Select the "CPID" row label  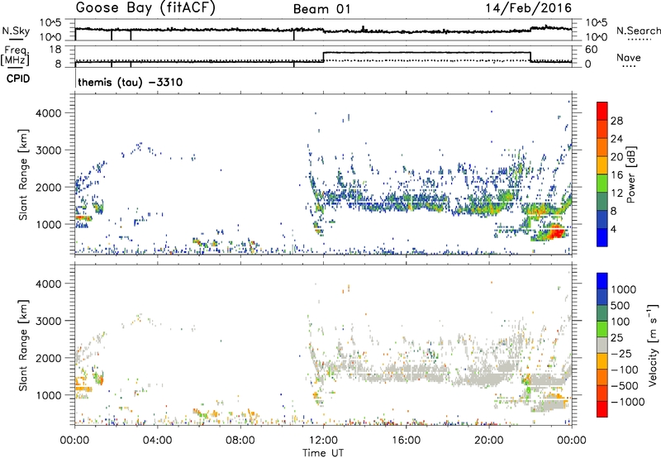(x=18, y=79)
